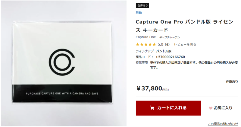Viewport: 241px width, 127px height.
Task: Click the product title Capture One Pro
Action: click(184, 26)
